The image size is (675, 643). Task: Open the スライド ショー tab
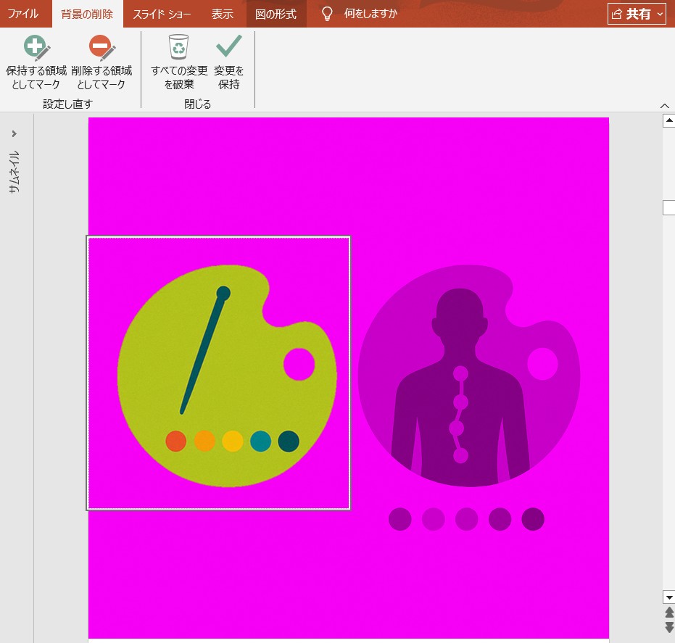click(x=162, y=14)
